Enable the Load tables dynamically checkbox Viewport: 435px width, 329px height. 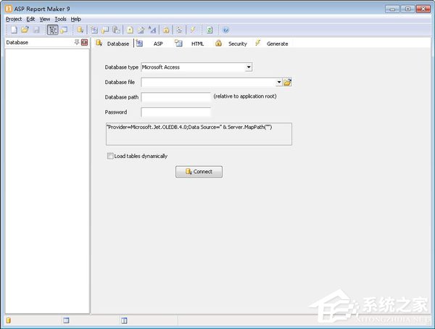click(x=110, y=156)
